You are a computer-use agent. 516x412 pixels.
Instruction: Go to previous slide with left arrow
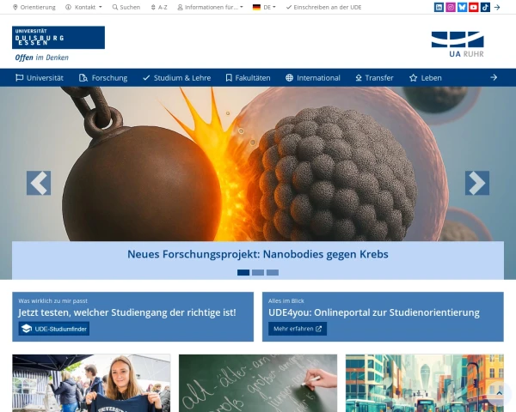click(39, 183)
